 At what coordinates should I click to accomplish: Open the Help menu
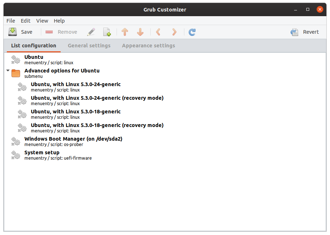tap(59, 21)
